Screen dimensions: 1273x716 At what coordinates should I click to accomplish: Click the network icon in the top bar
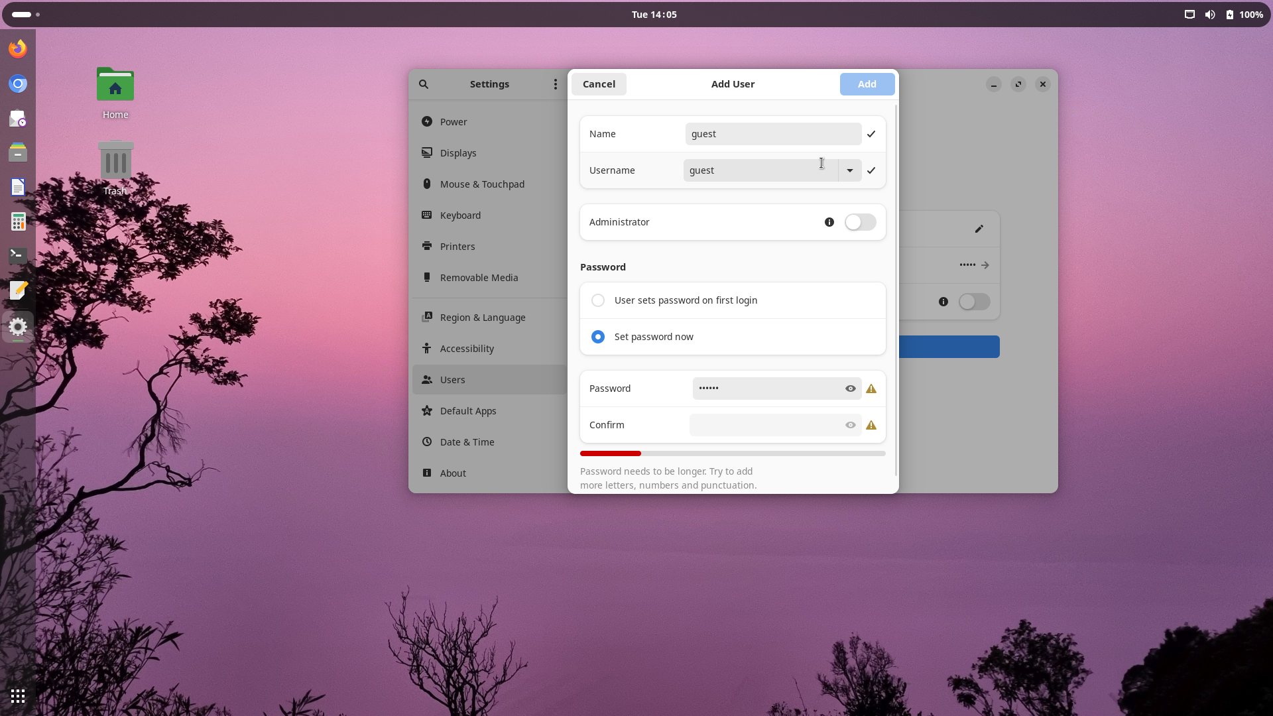[x=1189, y=15]
